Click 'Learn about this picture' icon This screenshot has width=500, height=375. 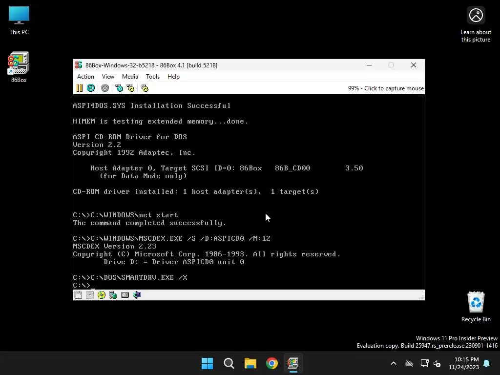[x=476, y=24]
